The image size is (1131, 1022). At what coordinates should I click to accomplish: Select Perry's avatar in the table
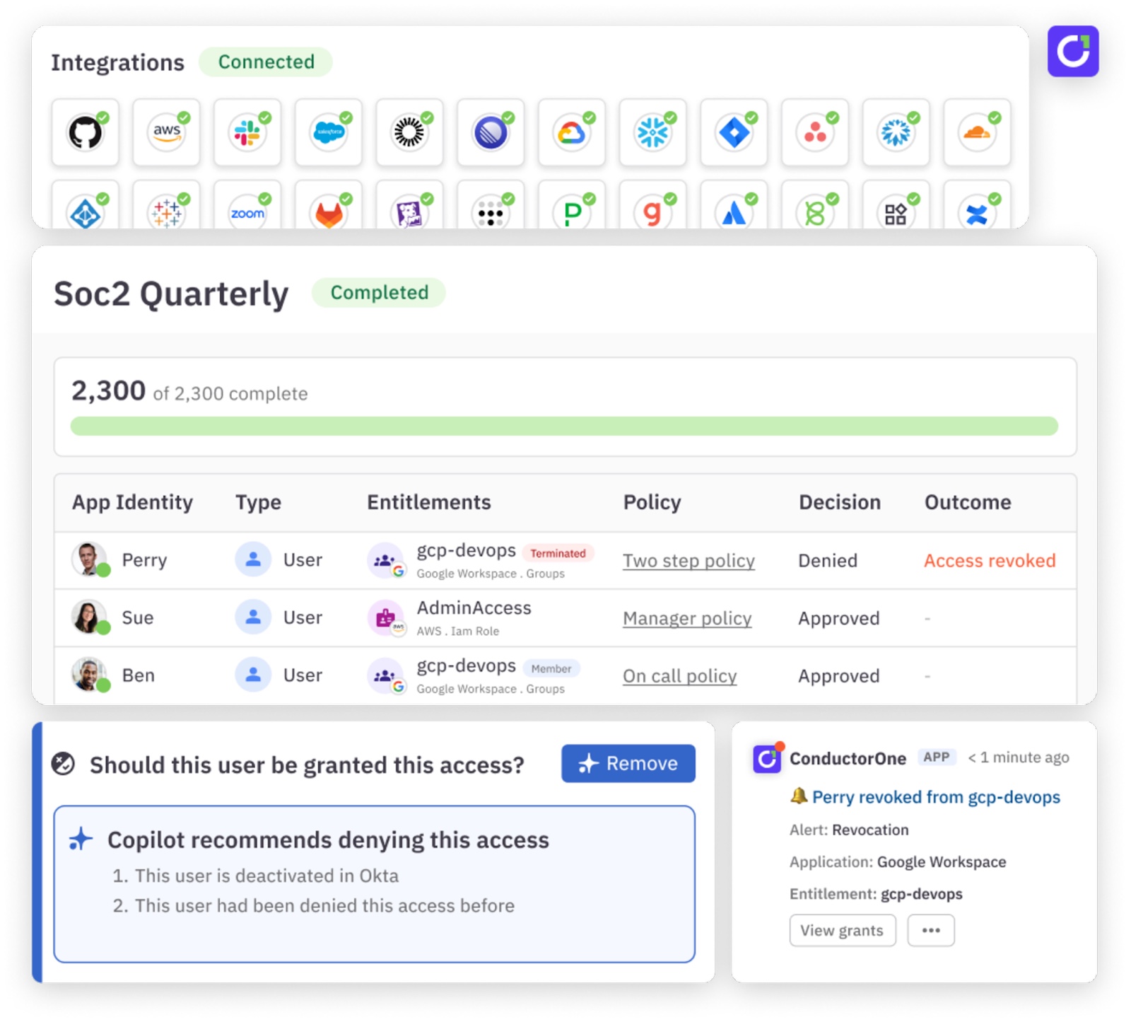pyautogui.click(x=88, y=559)
